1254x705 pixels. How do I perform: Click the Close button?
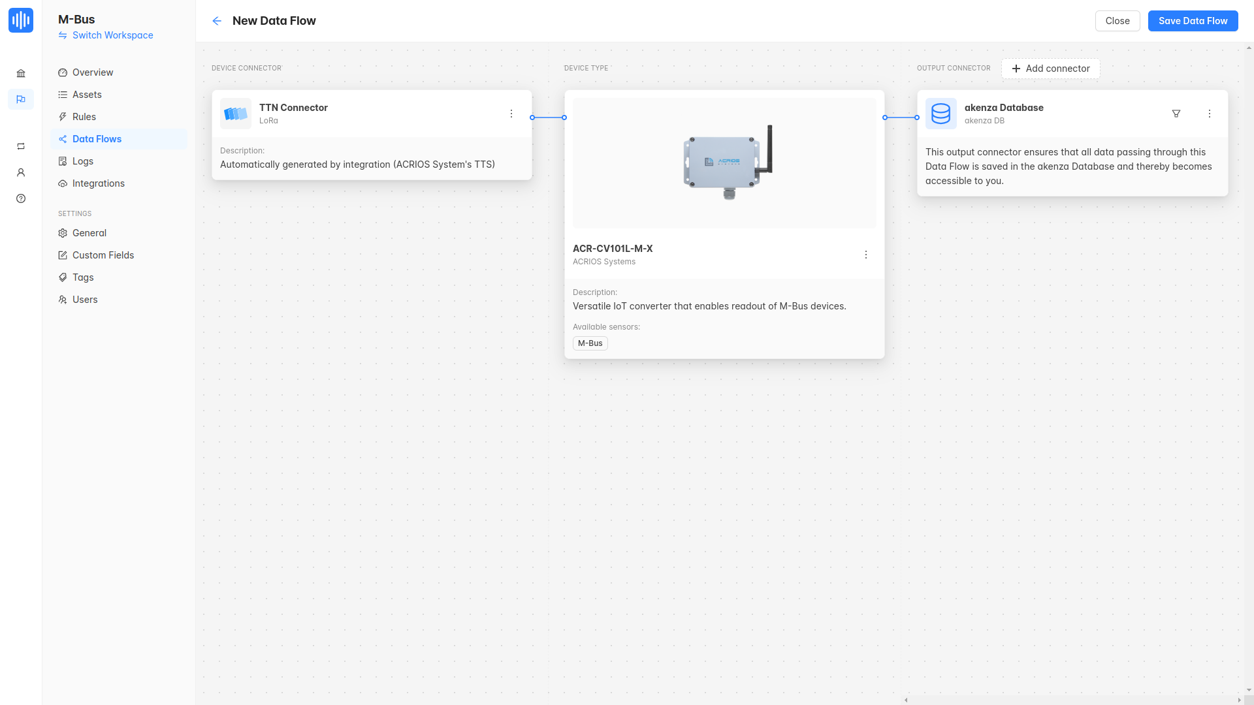(x=1117, y=21)
